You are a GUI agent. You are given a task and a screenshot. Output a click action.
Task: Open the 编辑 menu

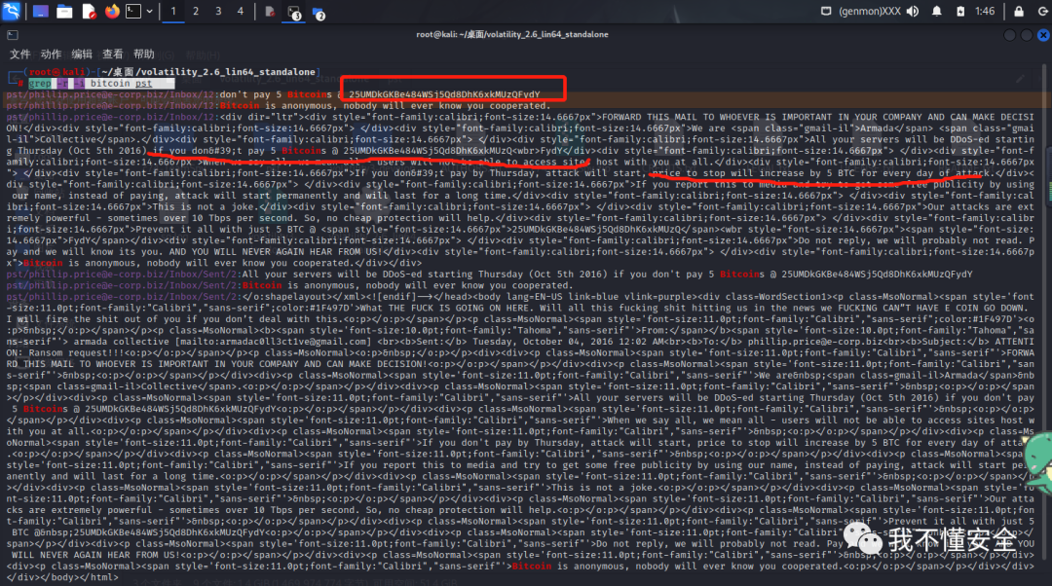point(81,55)
